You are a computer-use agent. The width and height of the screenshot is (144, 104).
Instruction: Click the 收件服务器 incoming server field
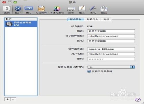point(111,49)
